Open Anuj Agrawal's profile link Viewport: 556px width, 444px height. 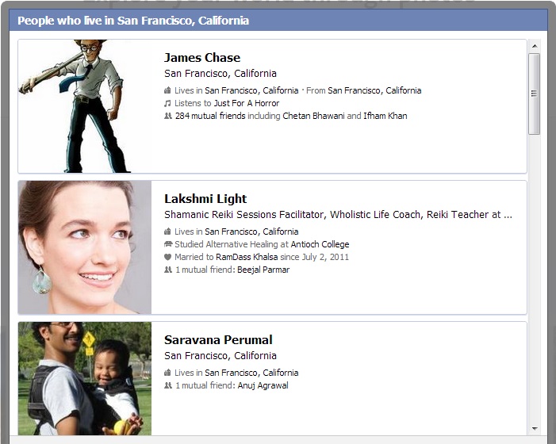click(x=263, y=385)
